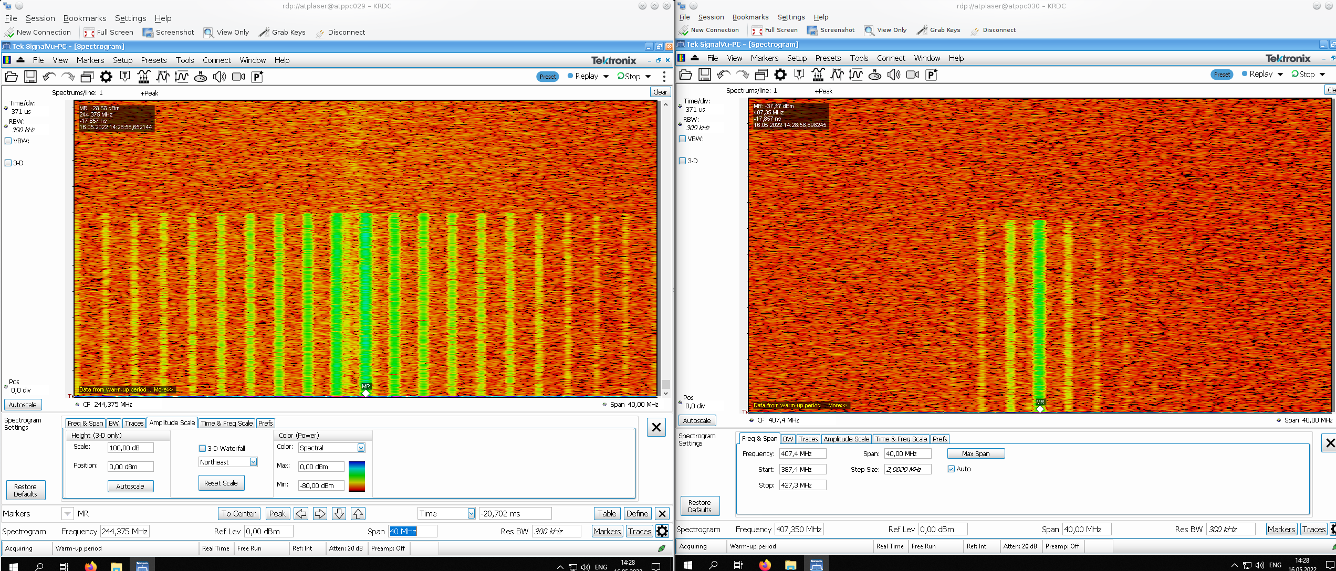The image size is (1336, 571).
Task: Click Amplitude waveform icon in left SignalVu toolbar
Action: (x=182, y=77)
